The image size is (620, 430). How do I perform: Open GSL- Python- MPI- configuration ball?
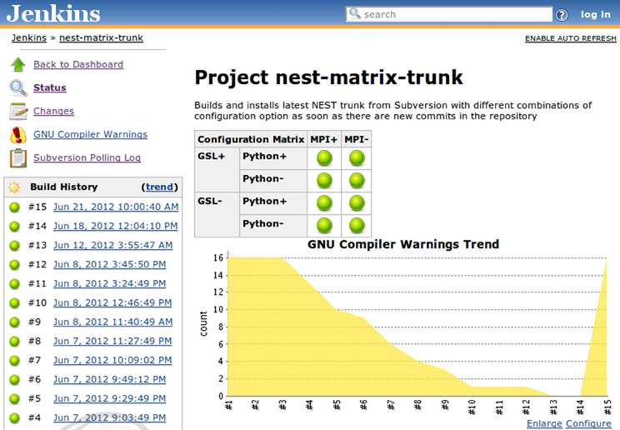tap(357, 226)
